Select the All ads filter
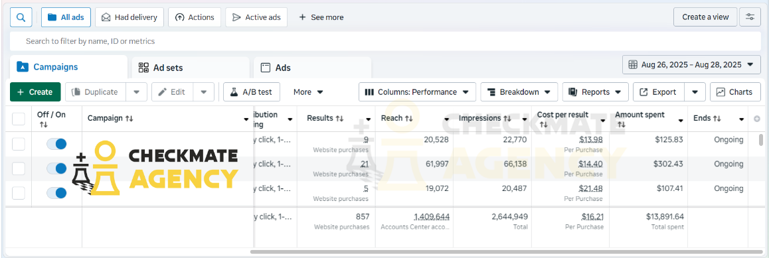This screenshot has width=769, height=258. point(66,17)
